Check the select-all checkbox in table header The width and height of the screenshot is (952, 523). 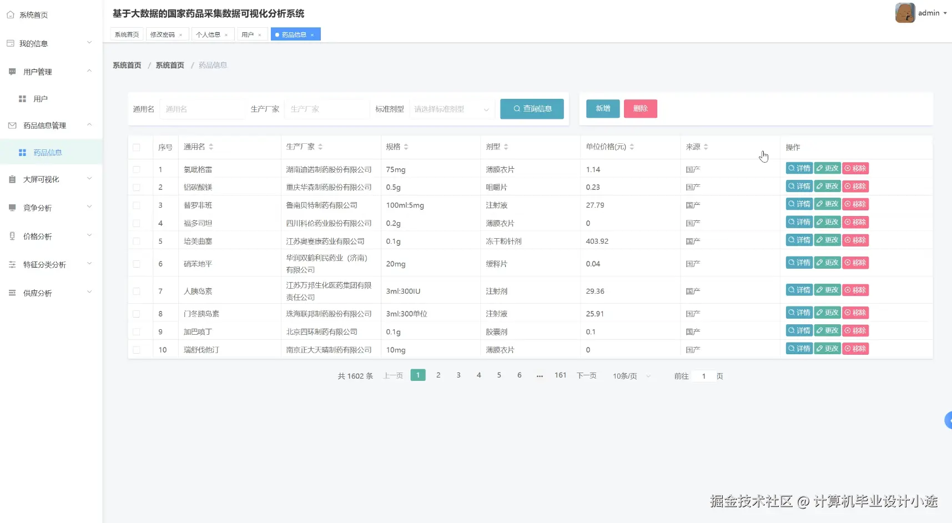tap(136, 147)
